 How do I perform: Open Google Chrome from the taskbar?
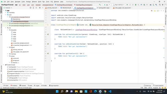click(x=105, y=91)
